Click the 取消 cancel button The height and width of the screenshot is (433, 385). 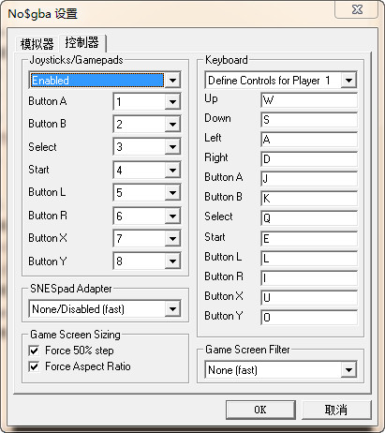click(x=336, y=410)
